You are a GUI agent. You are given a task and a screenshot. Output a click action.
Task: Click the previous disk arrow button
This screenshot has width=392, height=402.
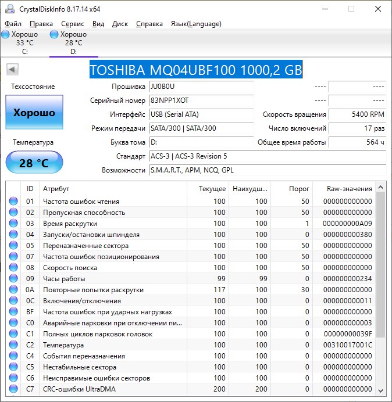coord(12,69)
